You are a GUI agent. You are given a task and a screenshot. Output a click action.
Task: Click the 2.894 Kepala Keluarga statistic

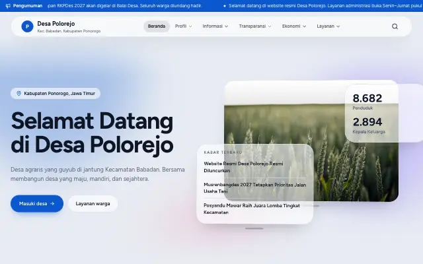369,125
